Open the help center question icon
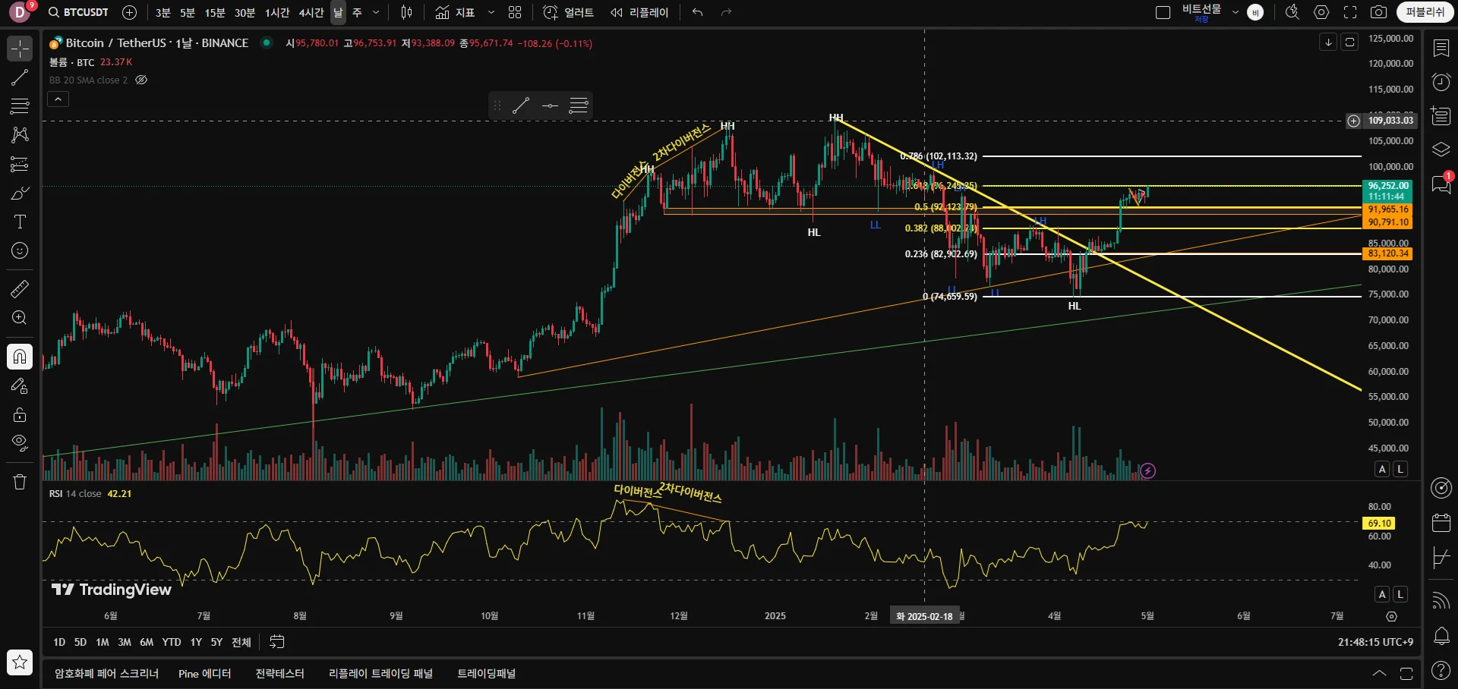 1441,670
